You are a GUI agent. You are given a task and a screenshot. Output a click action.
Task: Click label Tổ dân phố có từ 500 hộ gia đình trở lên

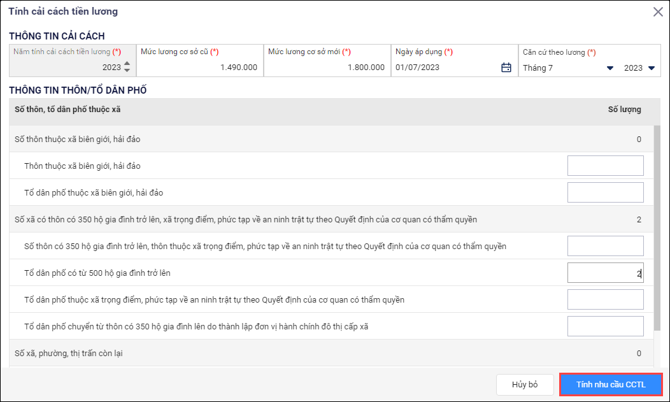[x=97, y=273]
